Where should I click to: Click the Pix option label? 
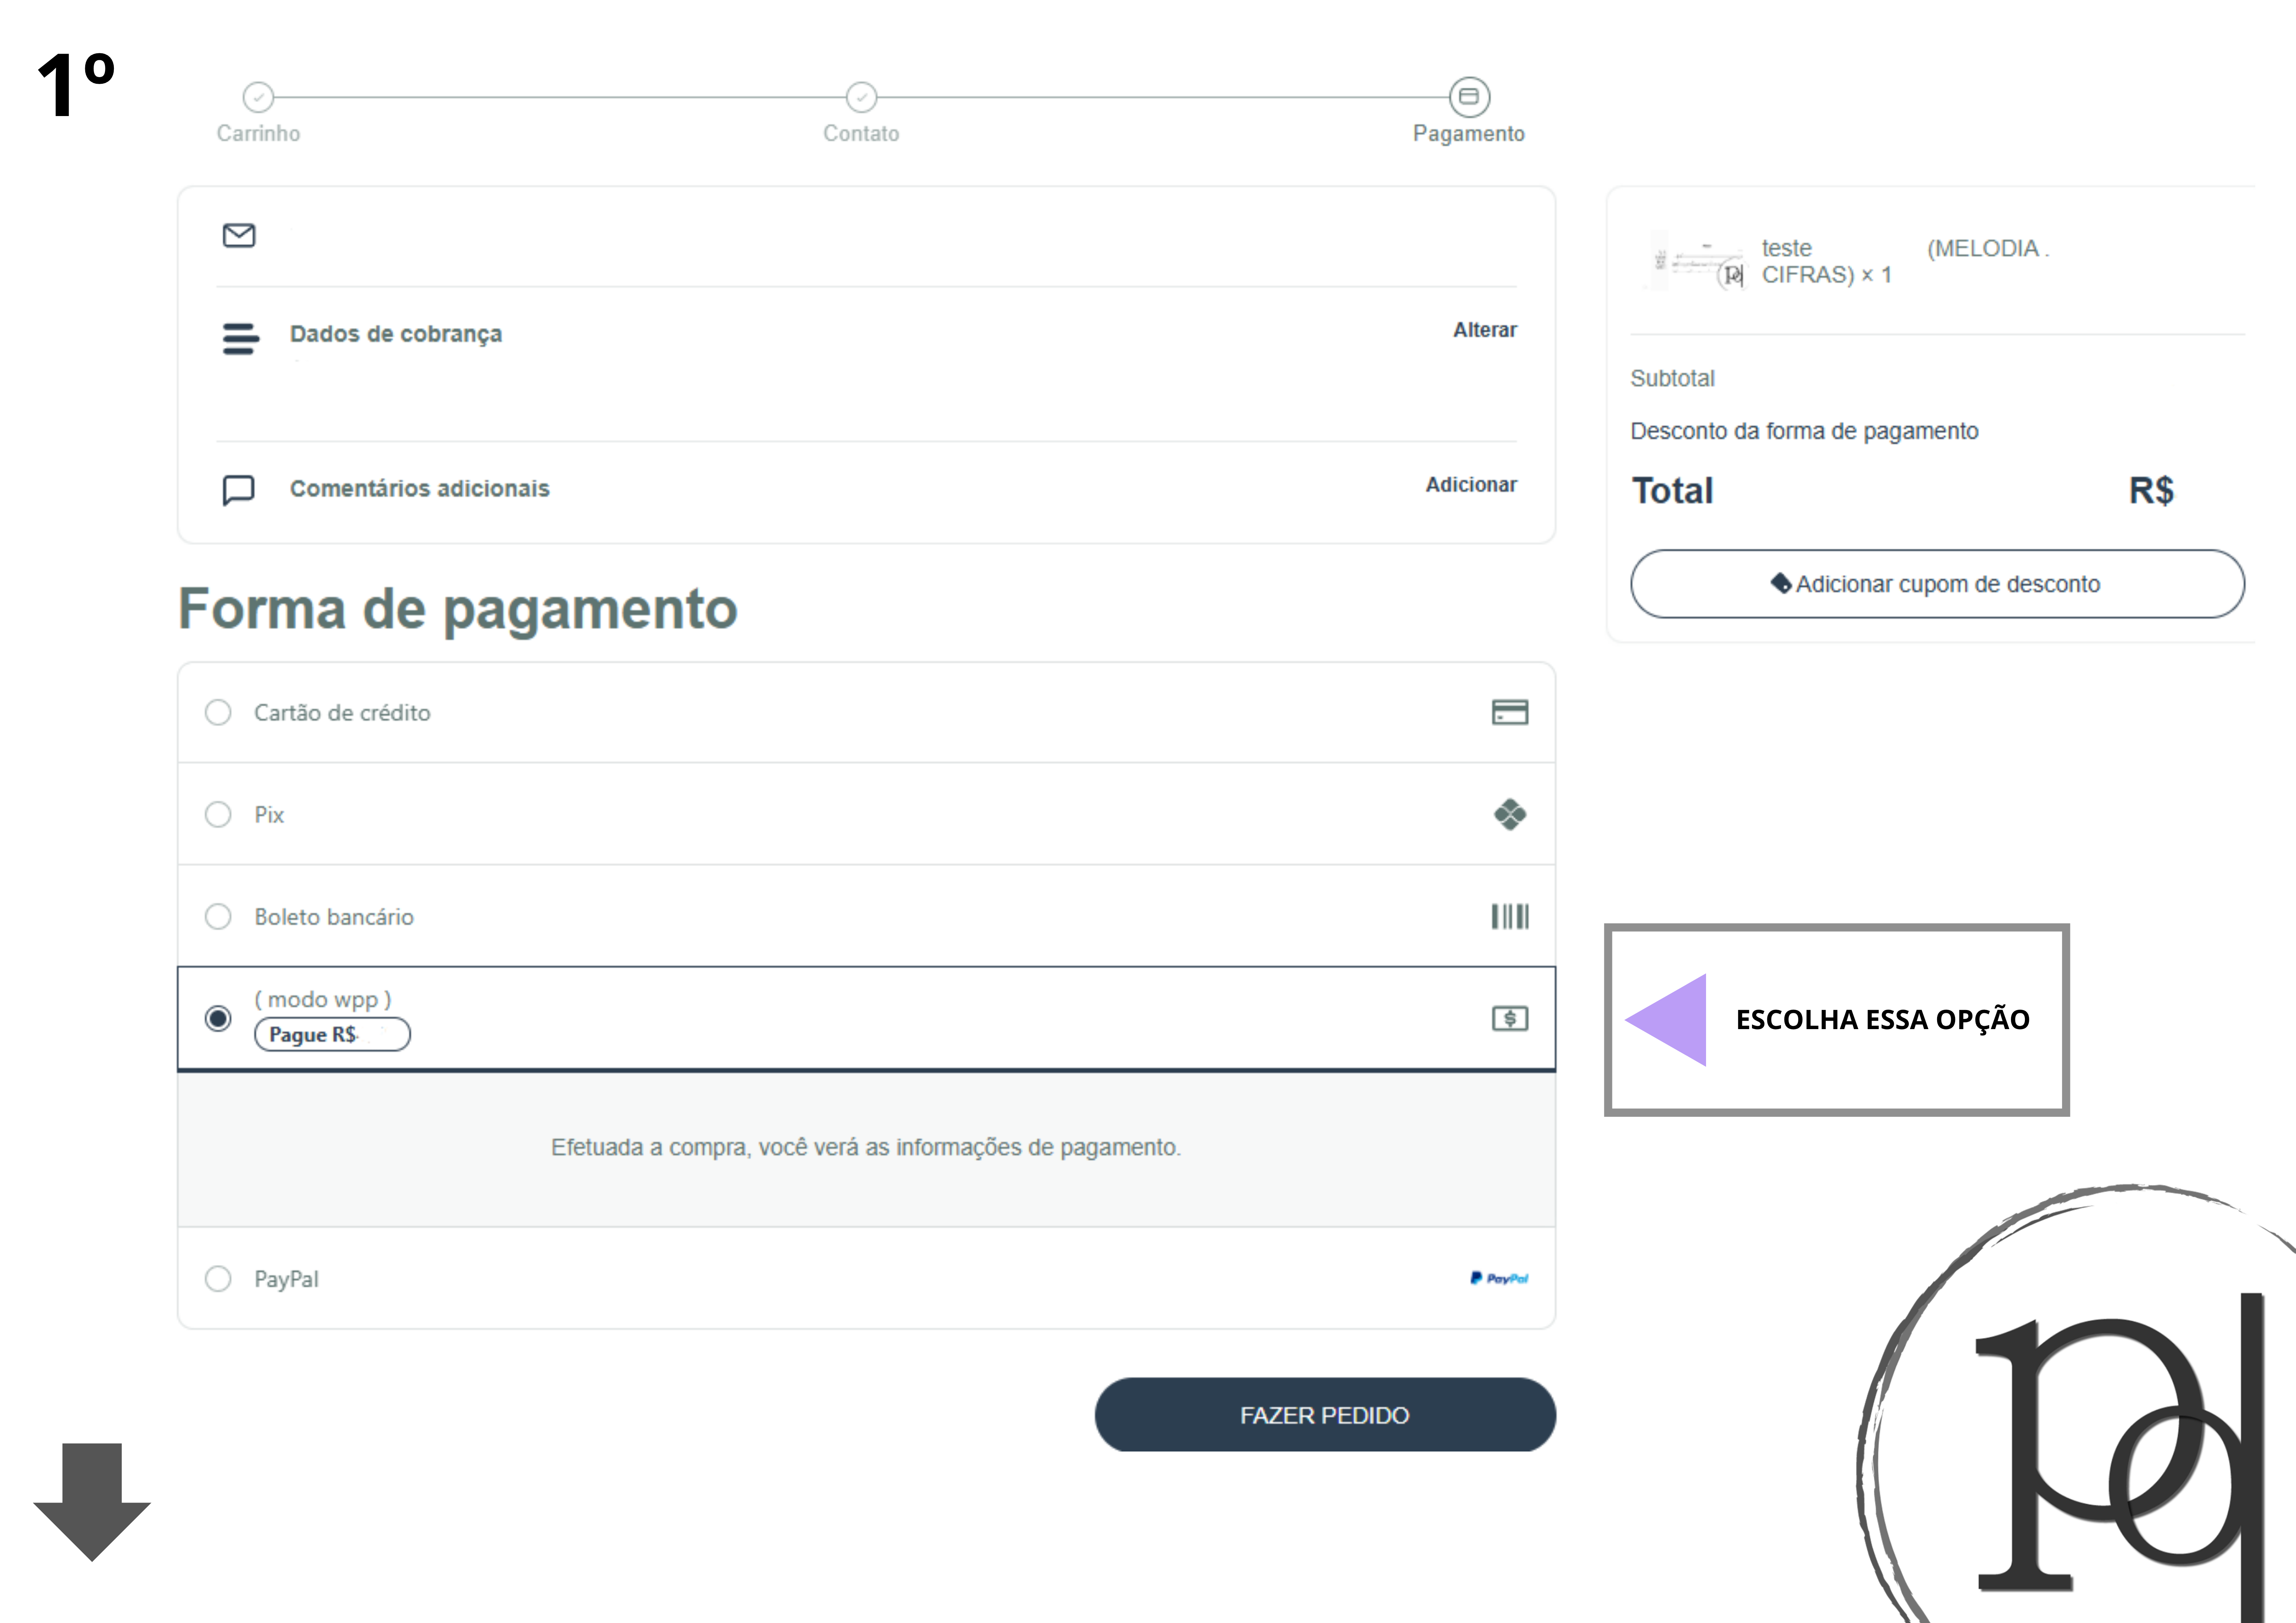coord(269,815)
